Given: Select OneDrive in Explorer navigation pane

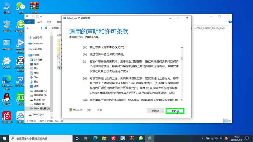Looking at the screenshot, I should point(38,43).
